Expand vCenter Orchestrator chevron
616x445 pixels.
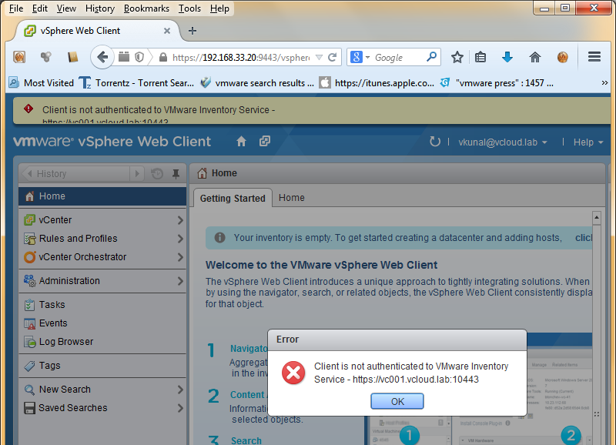click(180, 257)
